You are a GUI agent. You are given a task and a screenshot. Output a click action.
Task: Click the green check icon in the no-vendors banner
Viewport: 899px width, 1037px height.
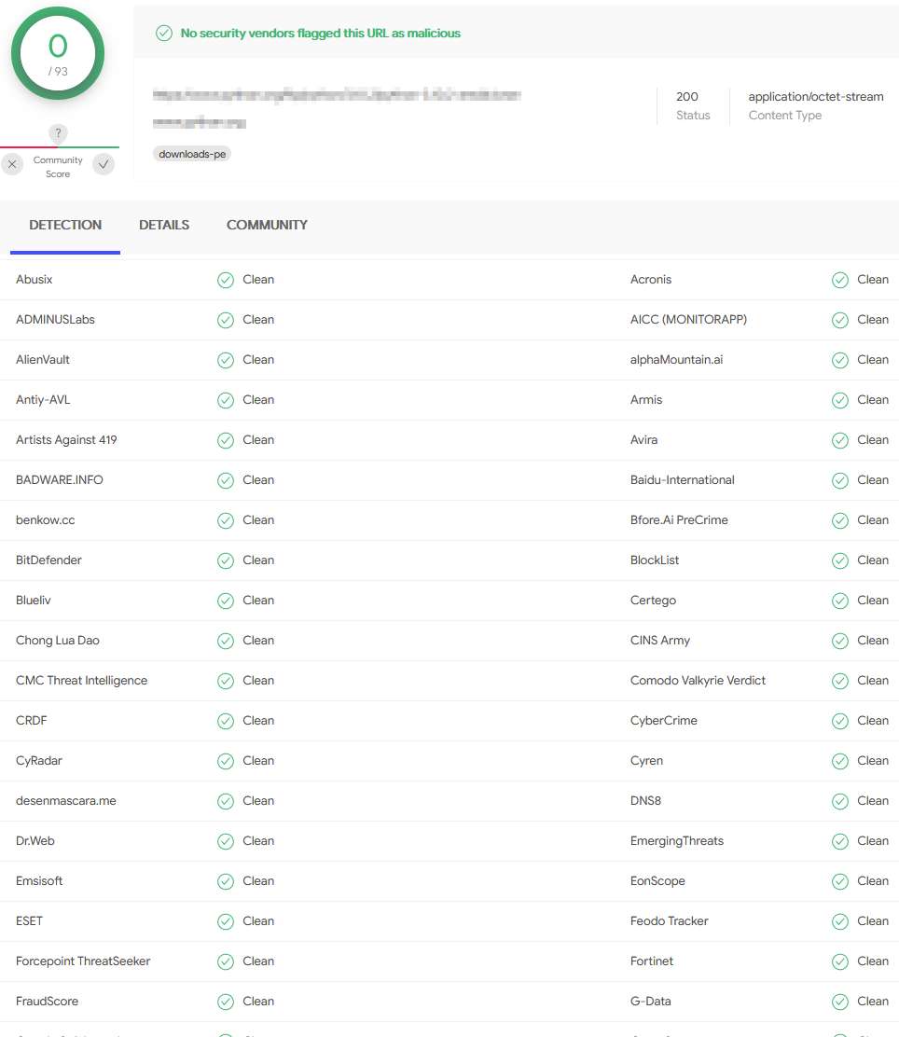(164, 33)
